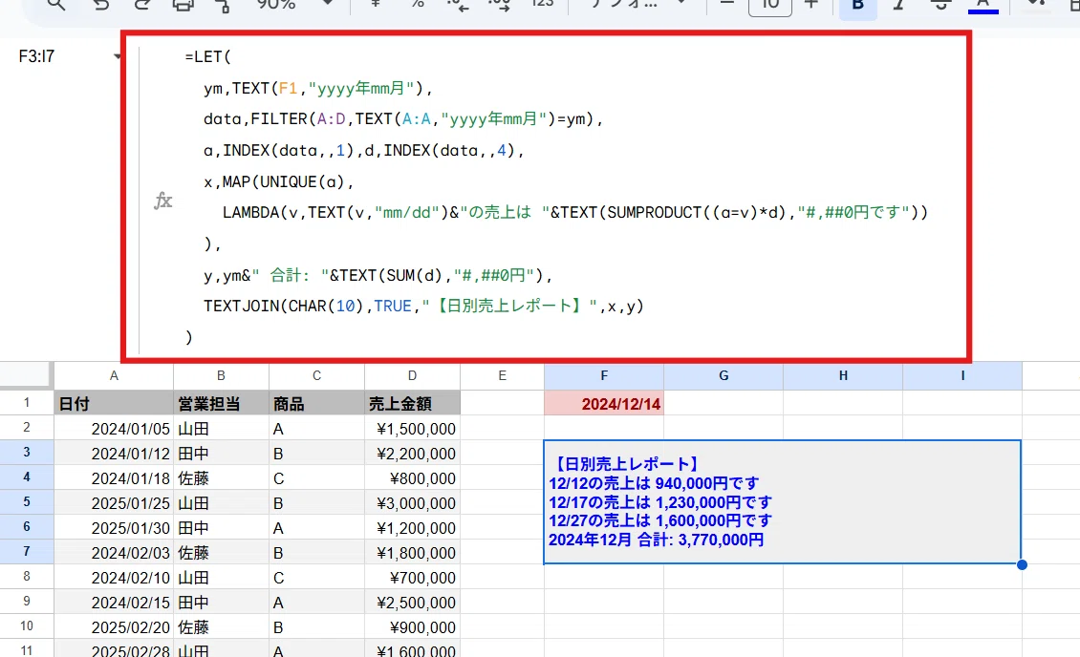Select column I header

[x=962, y=375]
